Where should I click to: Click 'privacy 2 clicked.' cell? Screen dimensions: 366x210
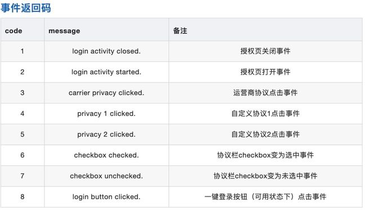(106, 135)
